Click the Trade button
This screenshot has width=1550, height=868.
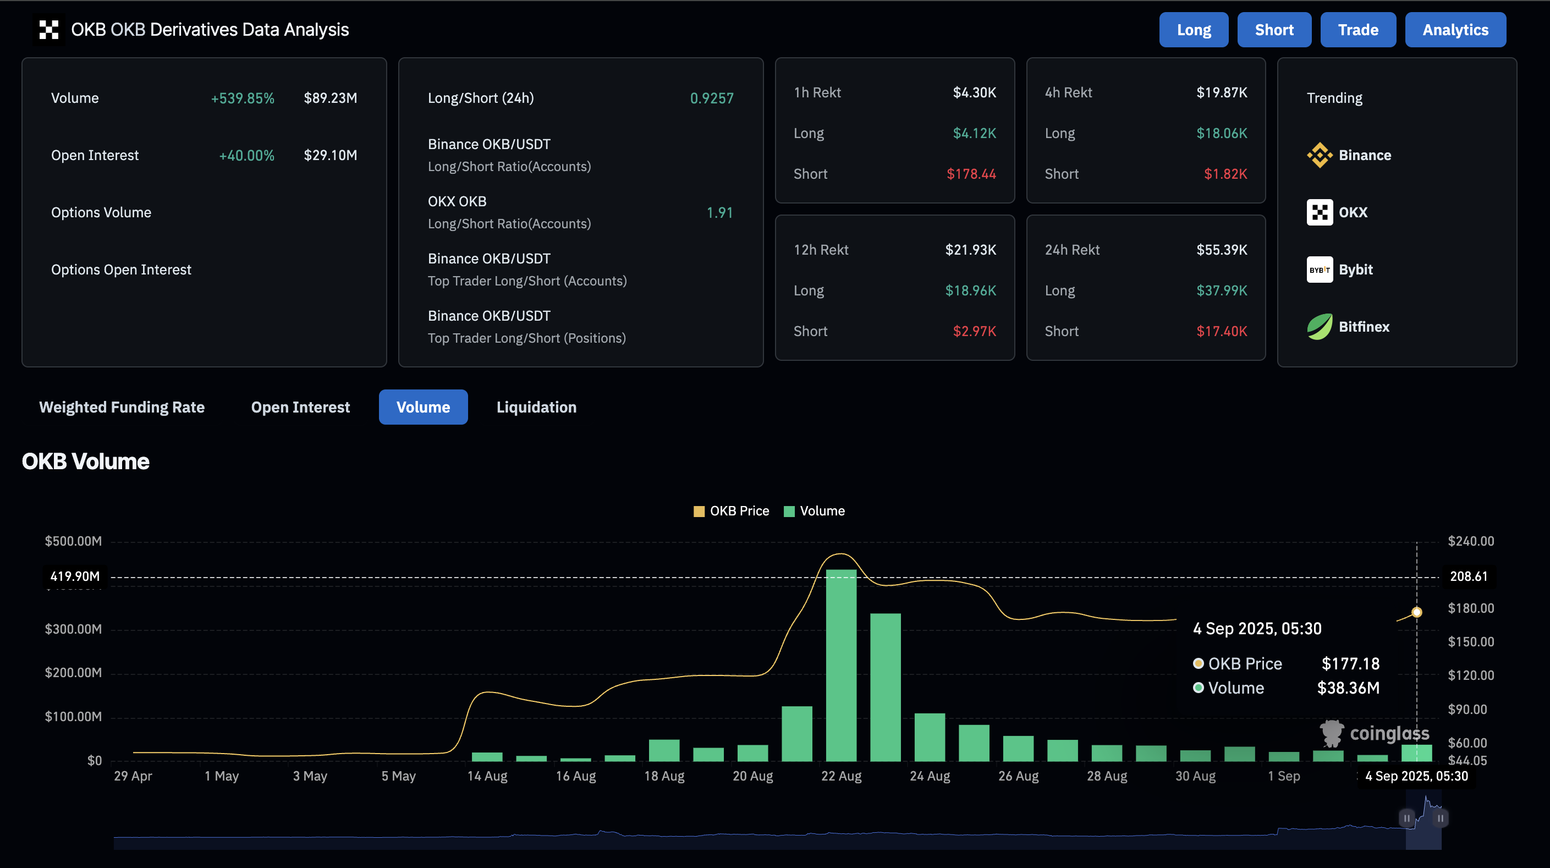point(1357,30)
